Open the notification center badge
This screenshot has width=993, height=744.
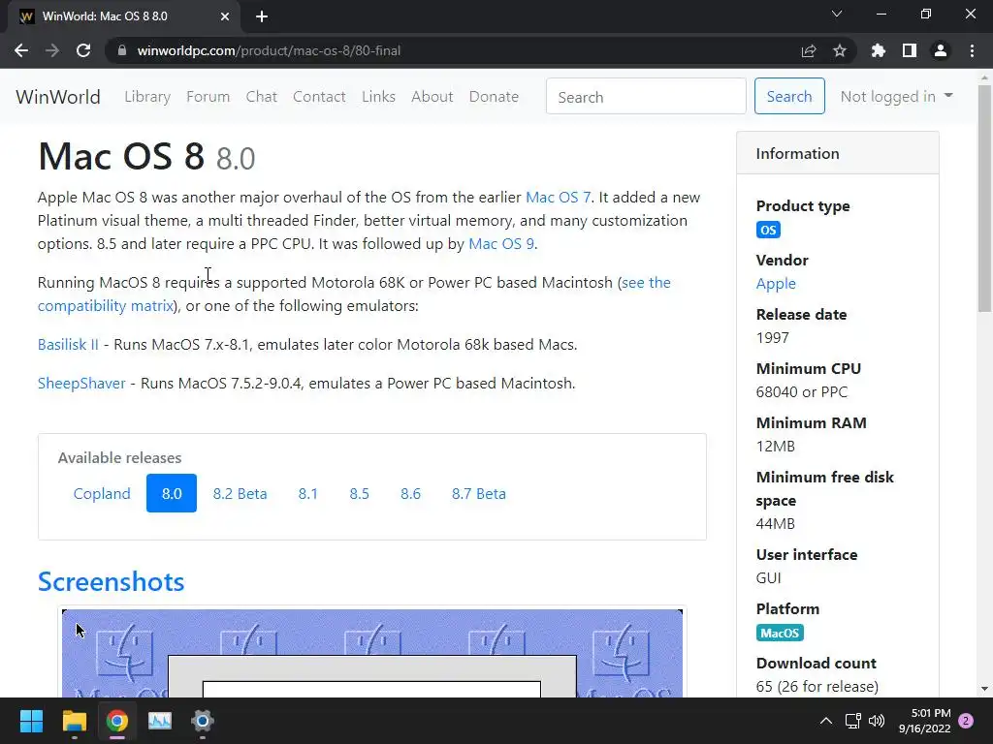(967, 721)
